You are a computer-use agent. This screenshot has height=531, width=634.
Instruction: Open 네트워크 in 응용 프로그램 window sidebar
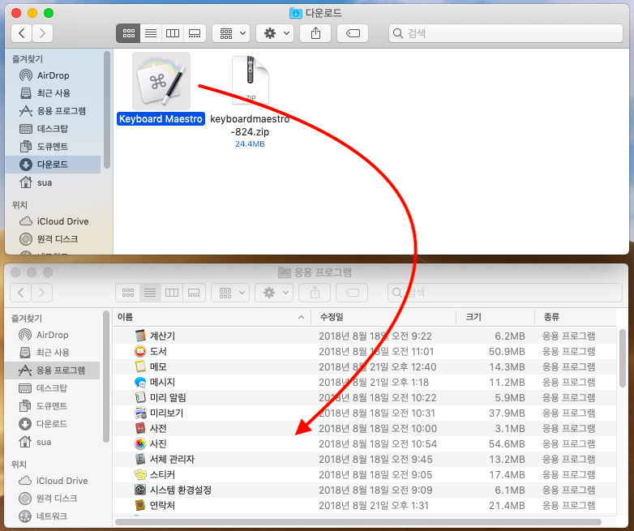tap(52, 516)
